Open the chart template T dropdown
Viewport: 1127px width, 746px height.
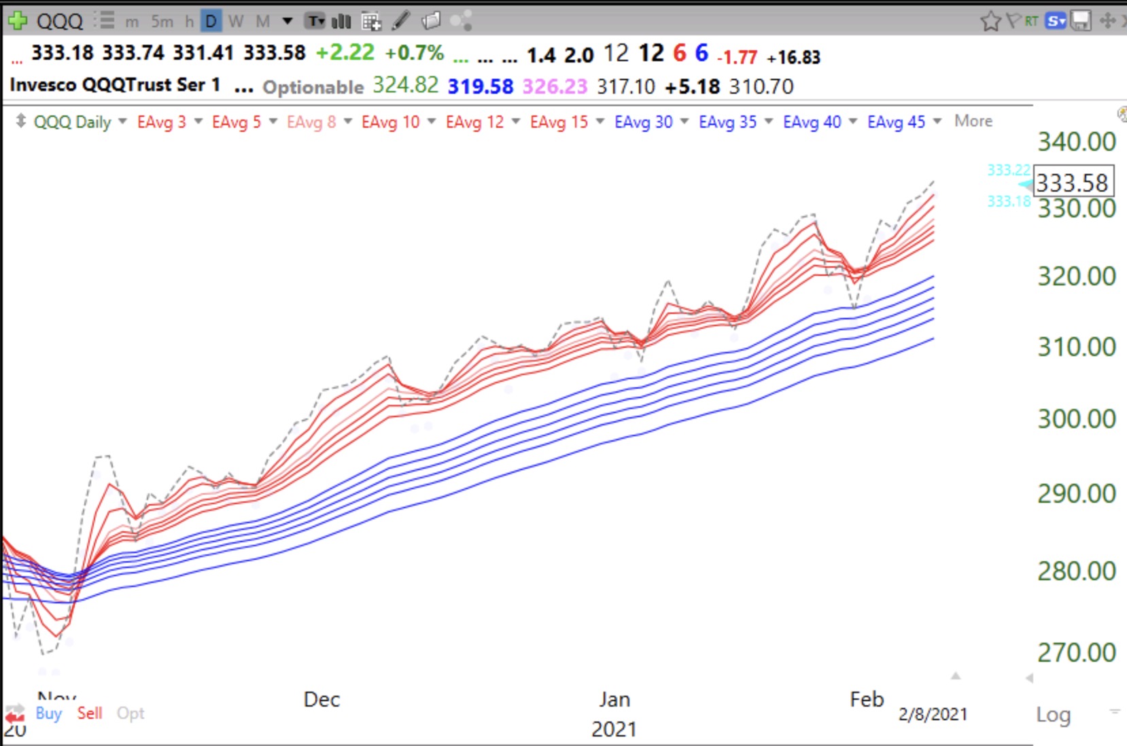315,21
